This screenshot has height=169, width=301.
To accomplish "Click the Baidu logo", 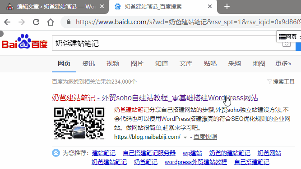I will tap(24, 41).
